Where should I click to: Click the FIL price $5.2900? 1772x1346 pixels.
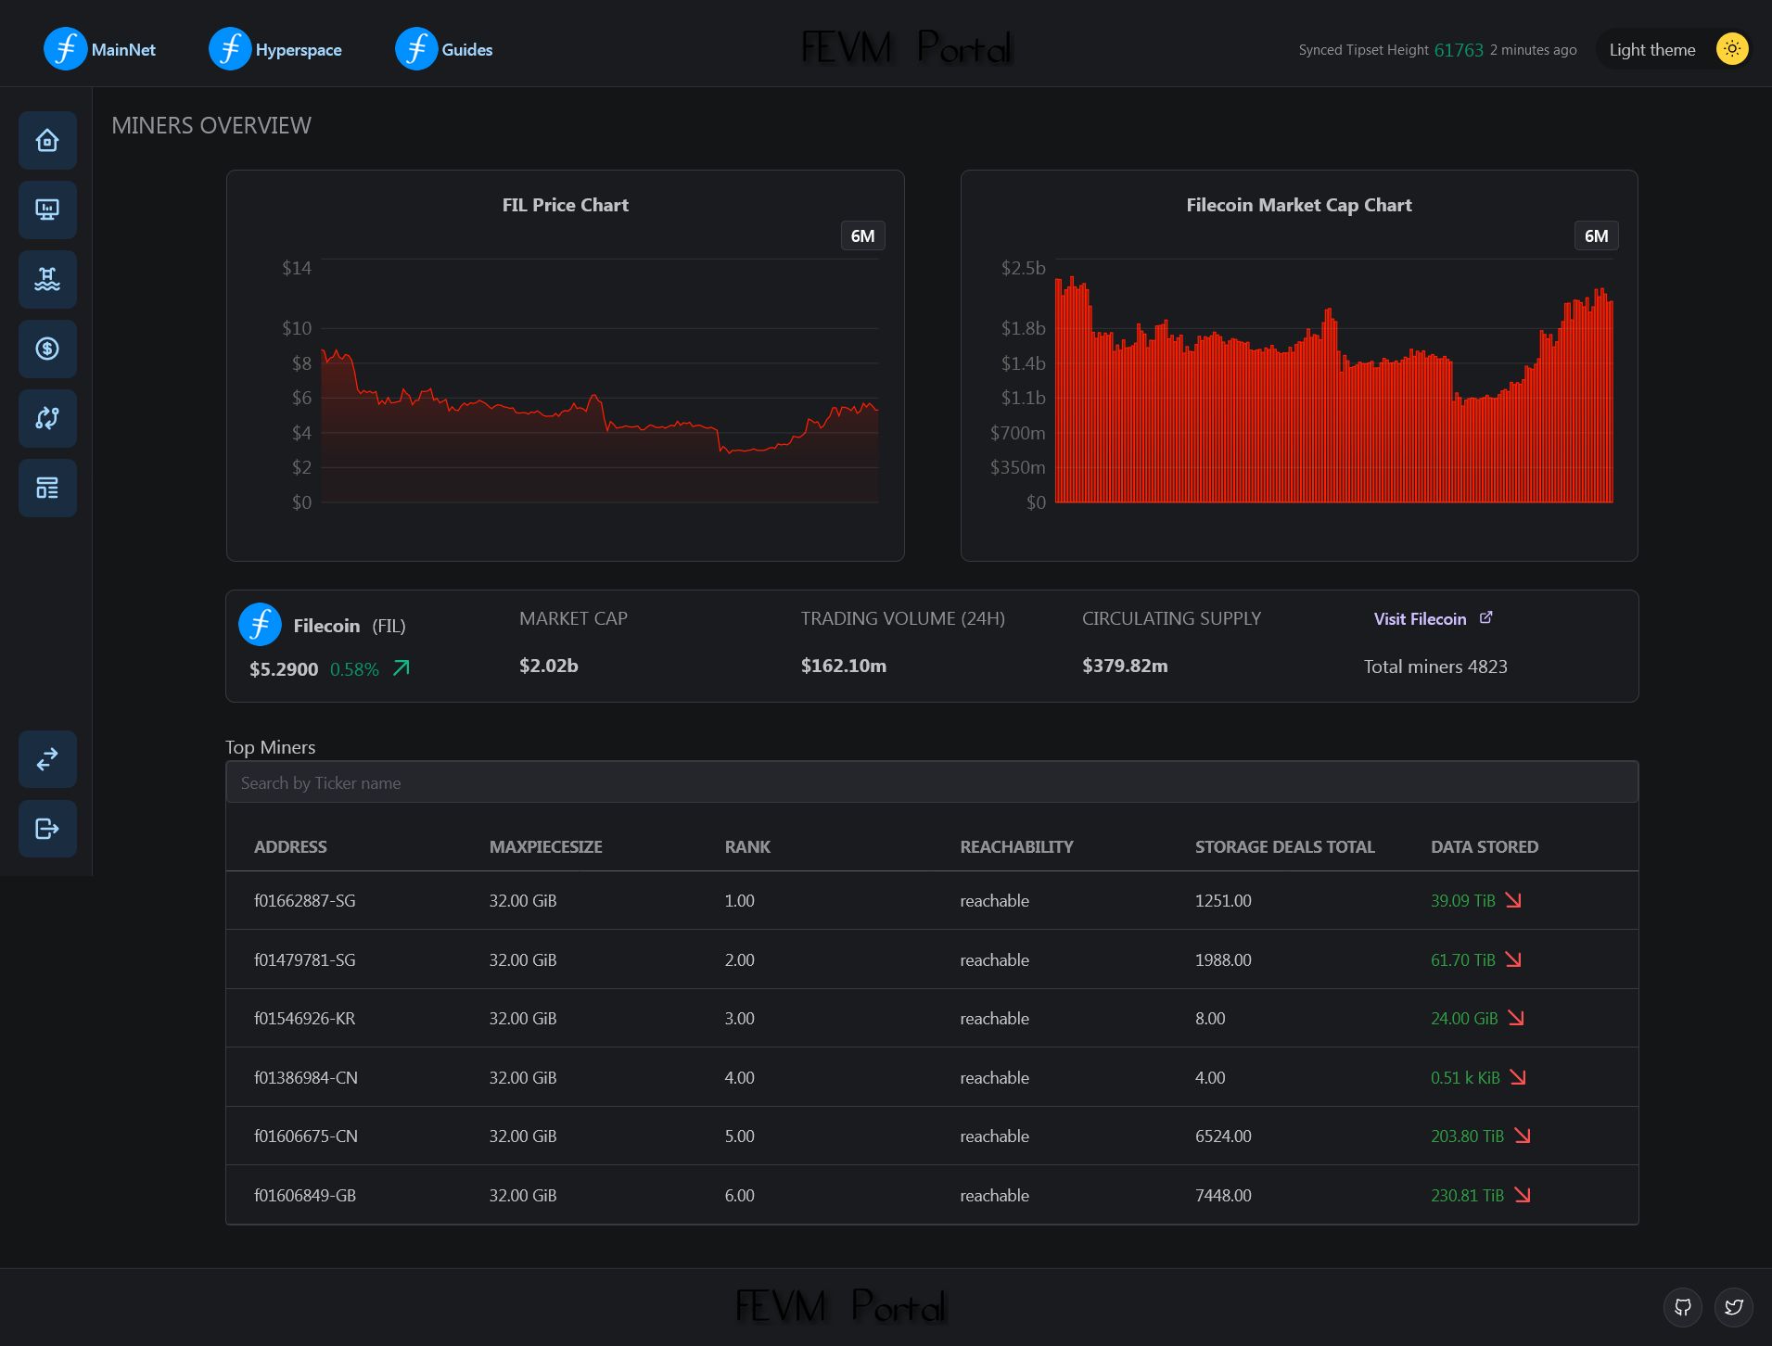[x=284, y=668]
